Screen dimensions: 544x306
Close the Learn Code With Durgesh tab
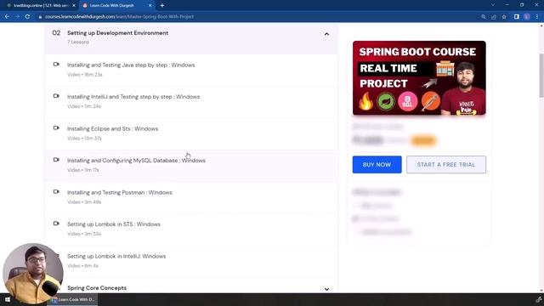point(150,6)
